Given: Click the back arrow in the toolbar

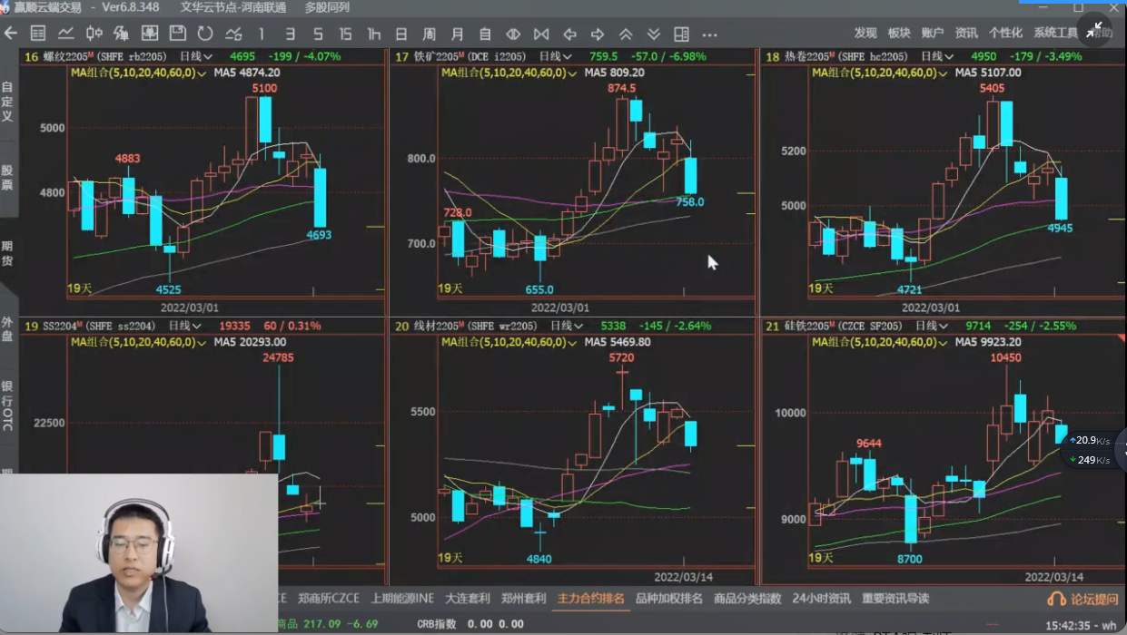Looking at the screenshot, I should [11, 34].
